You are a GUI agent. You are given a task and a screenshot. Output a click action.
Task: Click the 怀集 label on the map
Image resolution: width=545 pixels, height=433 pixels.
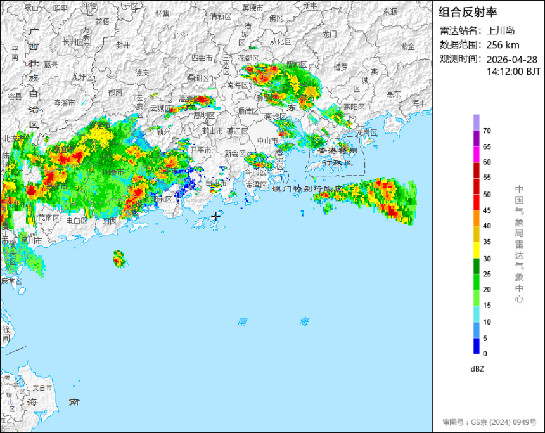click(x=163, y=13)
